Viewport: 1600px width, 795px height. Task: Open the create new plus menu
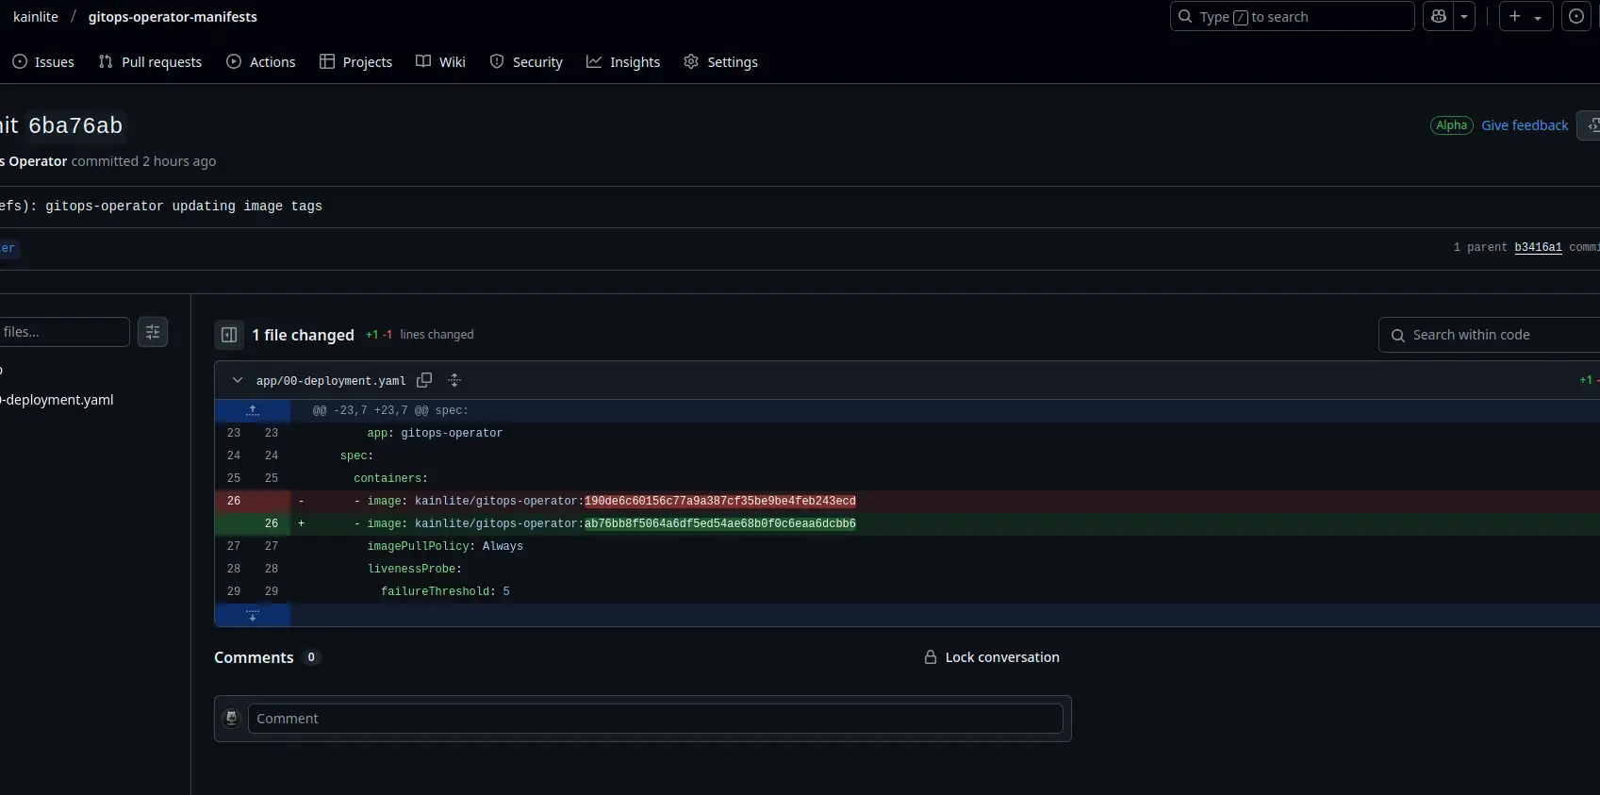1526,17
